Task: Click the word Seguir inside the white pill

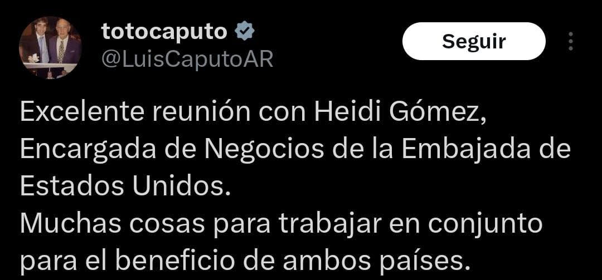Action: 474,41
